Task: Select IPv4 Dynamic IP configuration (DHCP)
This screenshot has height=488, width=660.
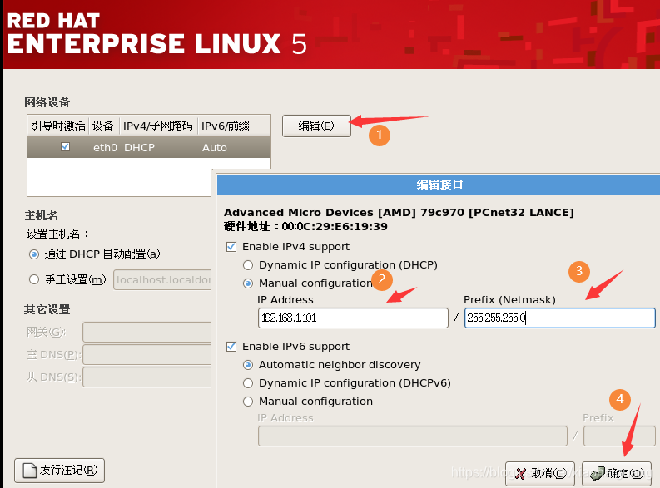Action: pyautogui.click(x=248, y=265)
